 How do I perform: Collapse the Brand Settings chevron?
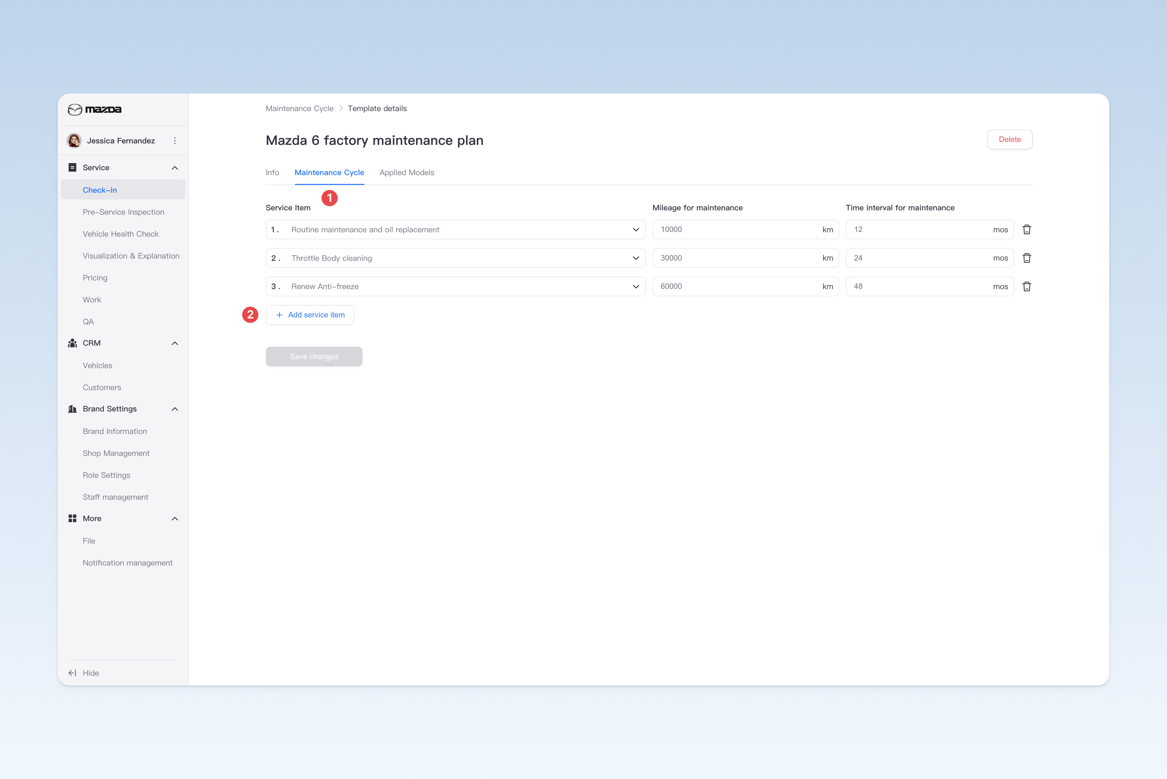click(175, 409)
